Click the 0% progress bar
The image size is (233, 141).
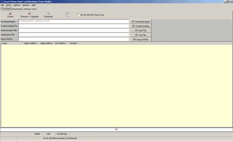116,129
